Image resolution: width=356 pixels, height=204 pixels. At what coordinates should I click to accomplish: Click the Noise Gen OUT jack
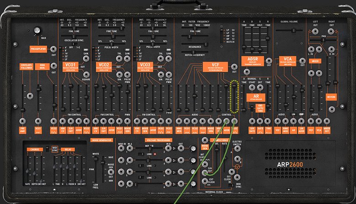[111, 172]
